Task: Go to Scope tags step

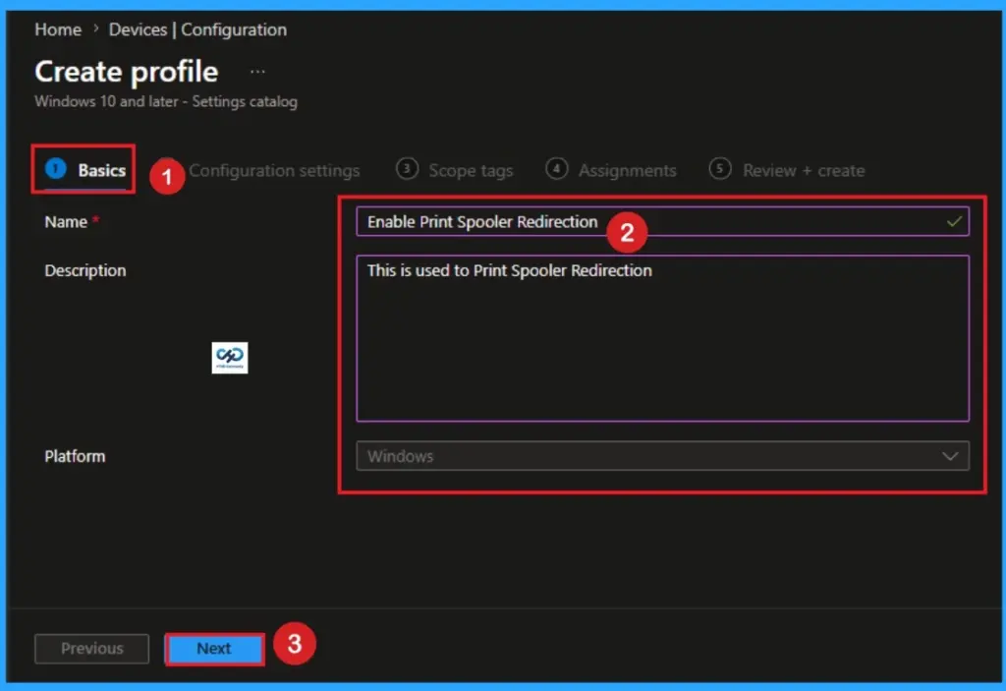Action: click(x=455, y=170)
